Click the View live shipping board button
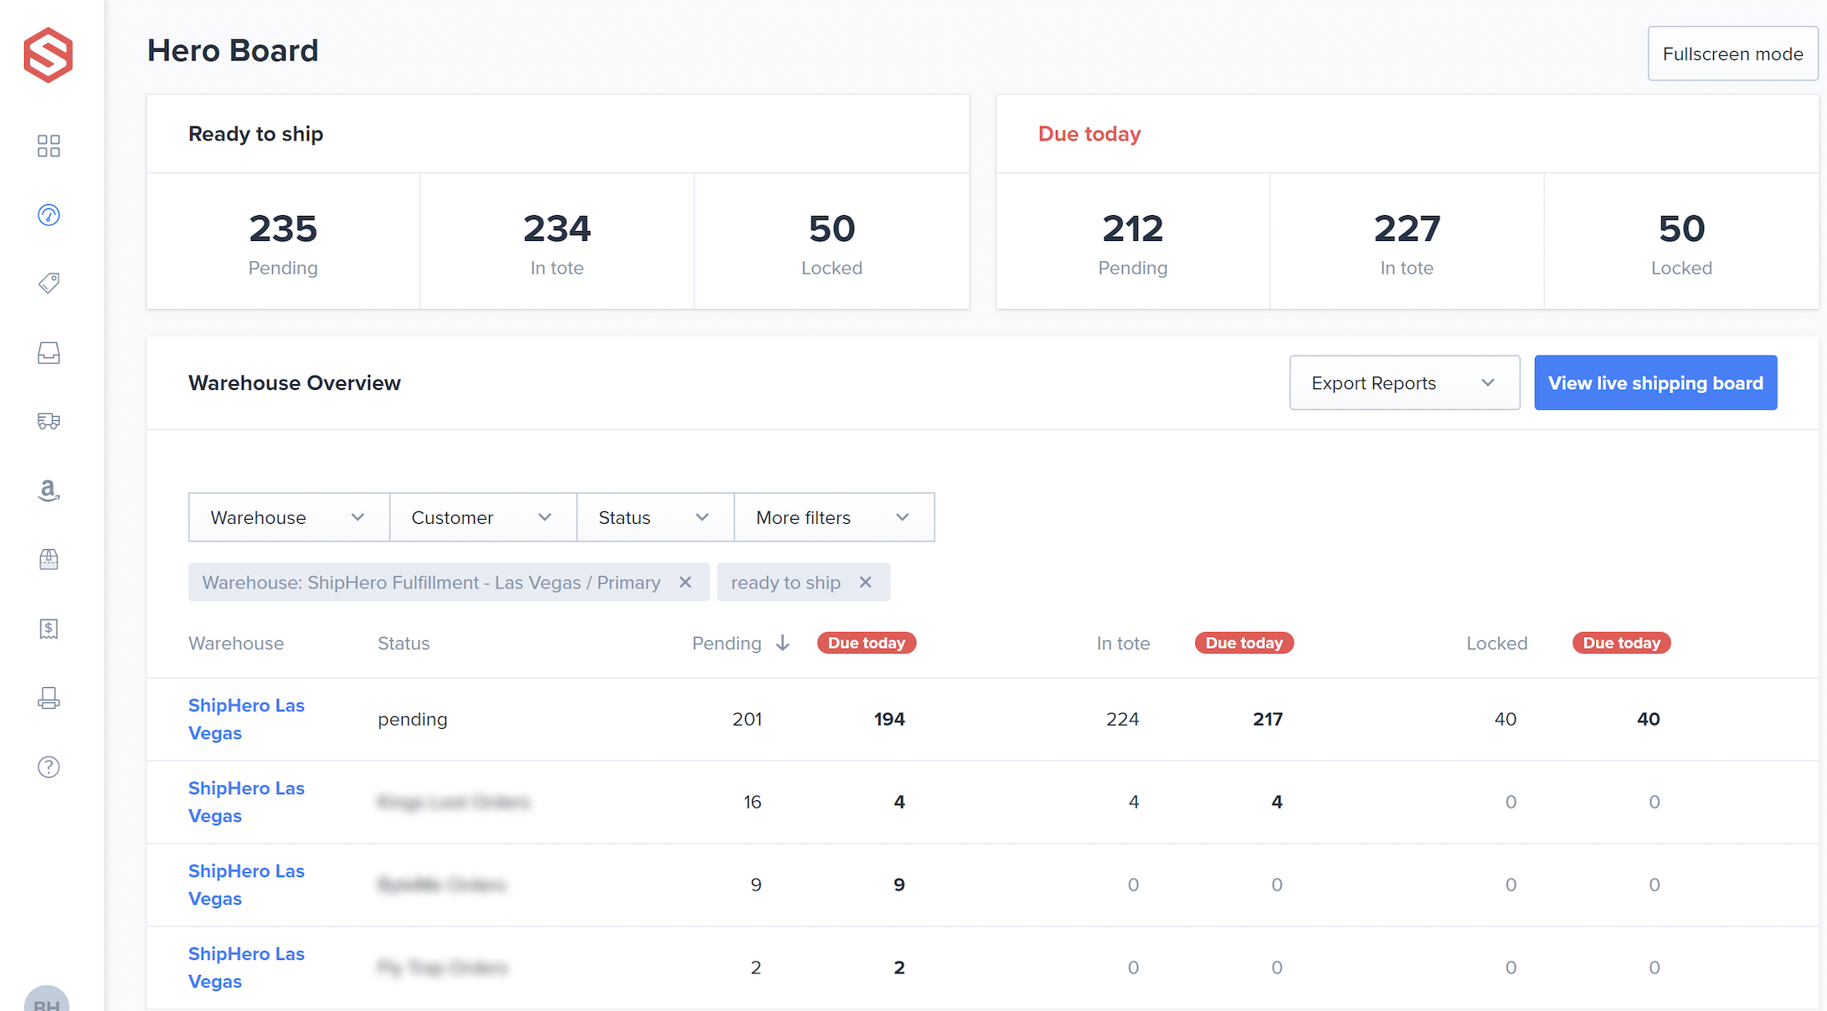1827x1011 pixels. click(x=1655, y=382)
